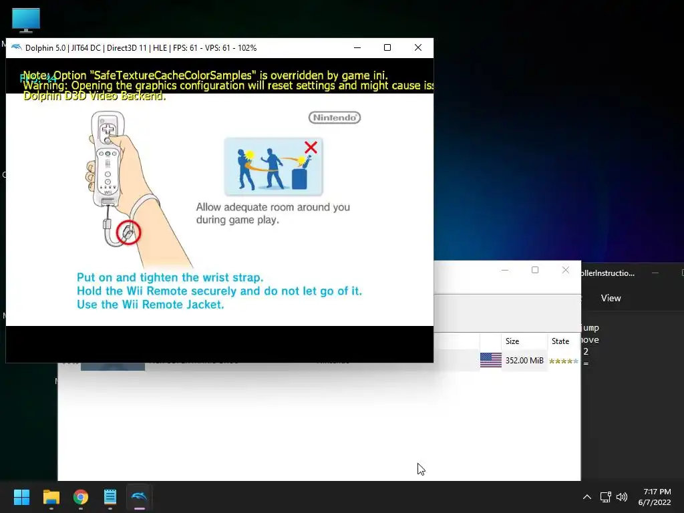Open the clock showing 7:17 PM
The width and height of the screenshot is (684, 513).
[x=655, y=497]
